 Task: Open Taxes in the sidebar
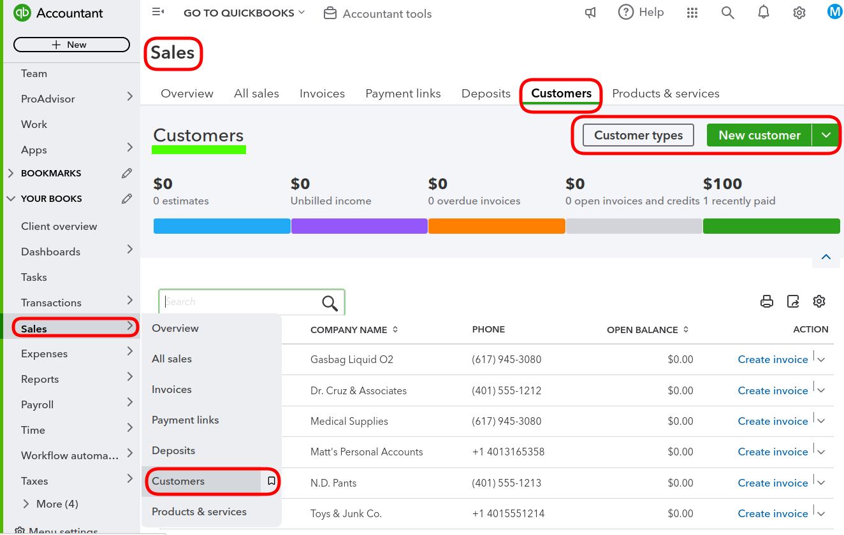point(34,481)
